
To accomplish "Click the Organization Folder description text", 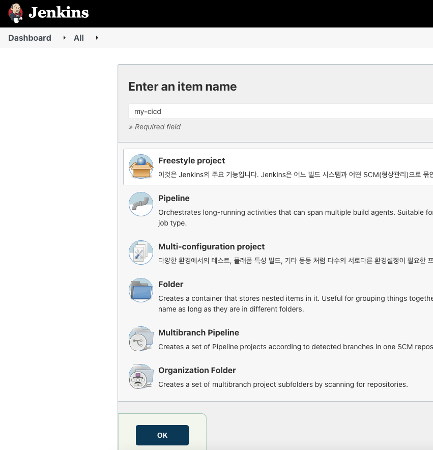I will coord(283,384).
